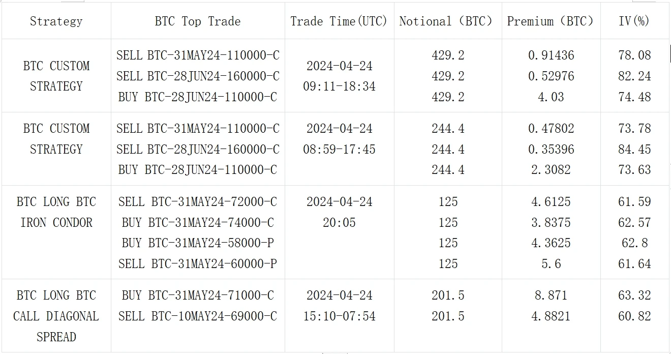The height and width of the screenshot is (354, 671).
Task: Select the BTC LONG BTC IRON CONDOR cell
Action: pyautogui.click(x=56, y=212)
